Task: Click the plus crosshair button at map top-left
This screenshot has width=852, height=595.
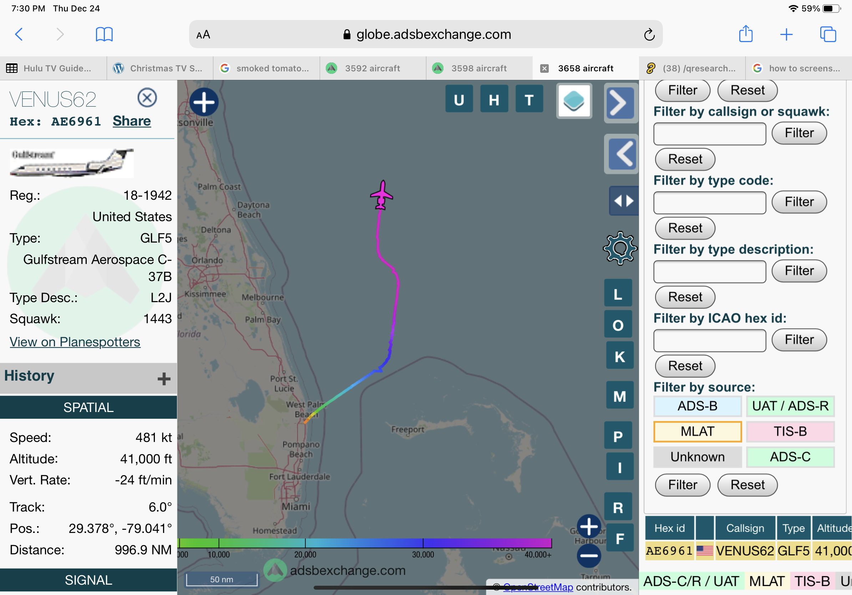Action: pyautogui.click(x=204, y=102)
